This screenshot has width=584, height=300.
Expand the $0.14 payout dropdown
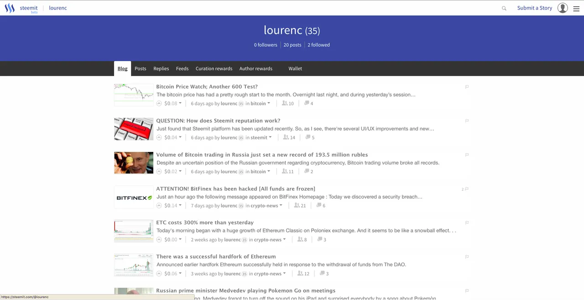tap(173, 206)
